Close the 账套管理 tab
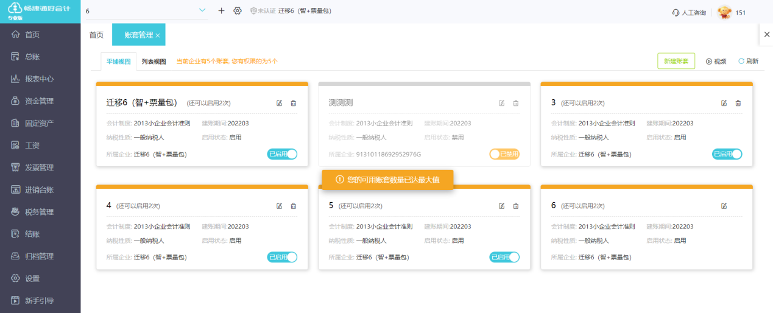This screenshot has height=313, width=773. pyautogui.click(x=158, y=36)
